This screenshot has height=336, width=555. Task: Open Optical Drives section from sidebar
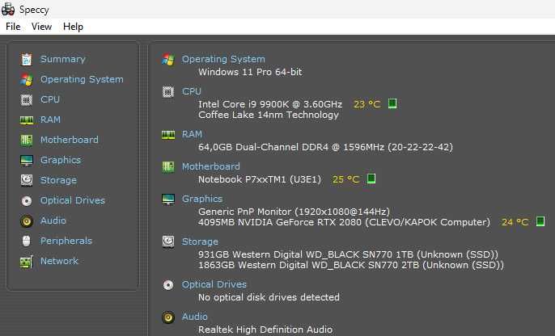tap(73, 200)
